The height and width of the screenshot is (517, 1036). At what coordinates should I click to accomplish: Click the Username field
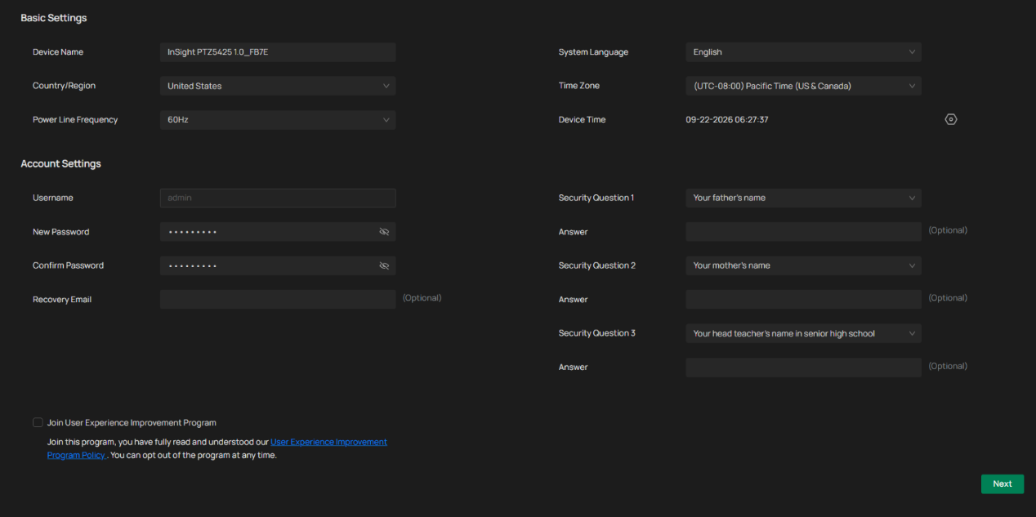coord(278,198)
